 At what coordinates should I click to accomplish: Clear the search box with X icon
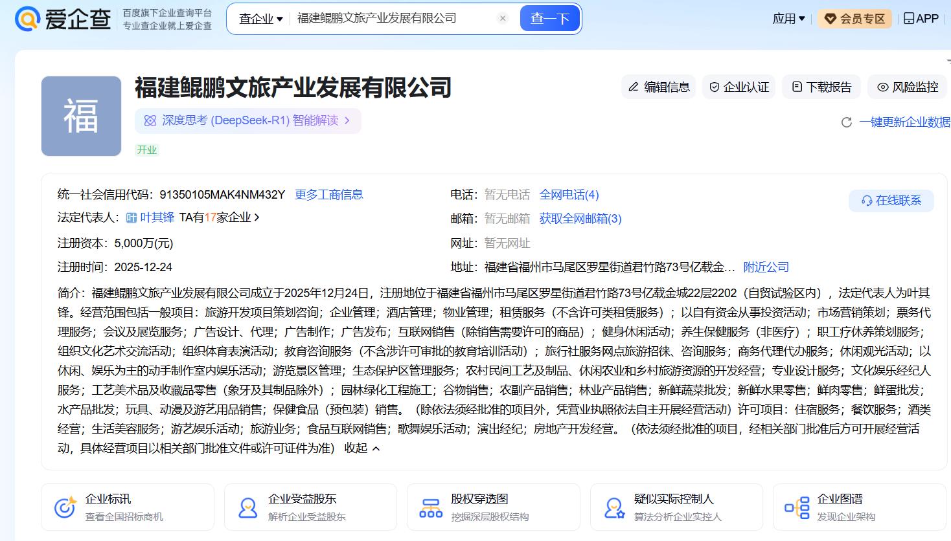click(x=503, y=19)
